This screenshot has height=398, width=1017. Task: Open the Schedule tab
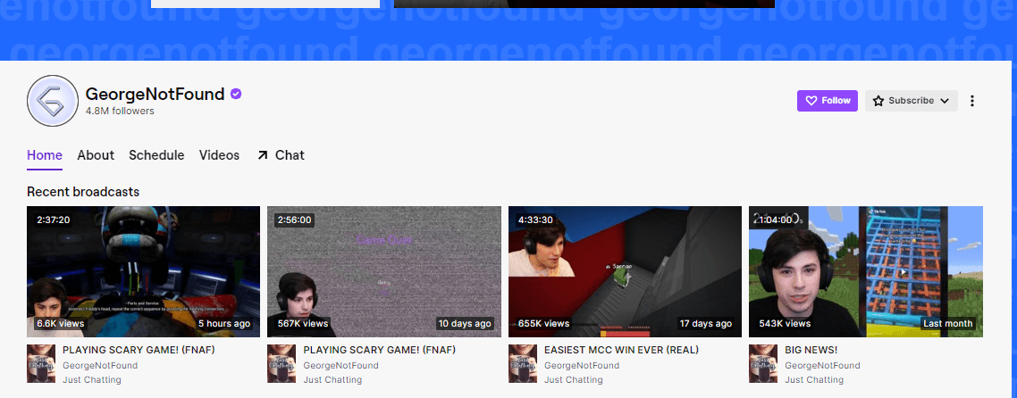(156, 155)
